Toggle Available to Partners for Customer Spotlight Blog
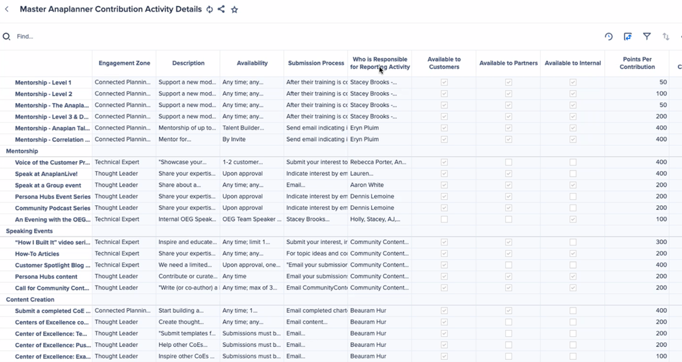Viewport: 682px width, 362px height. (509, 265)
